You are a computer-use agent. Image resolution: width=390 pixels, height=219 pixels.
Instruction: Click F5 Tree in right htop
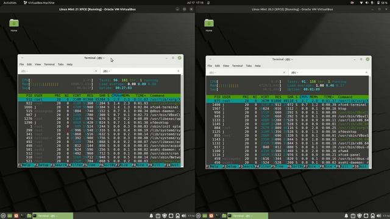pos(278,167)
